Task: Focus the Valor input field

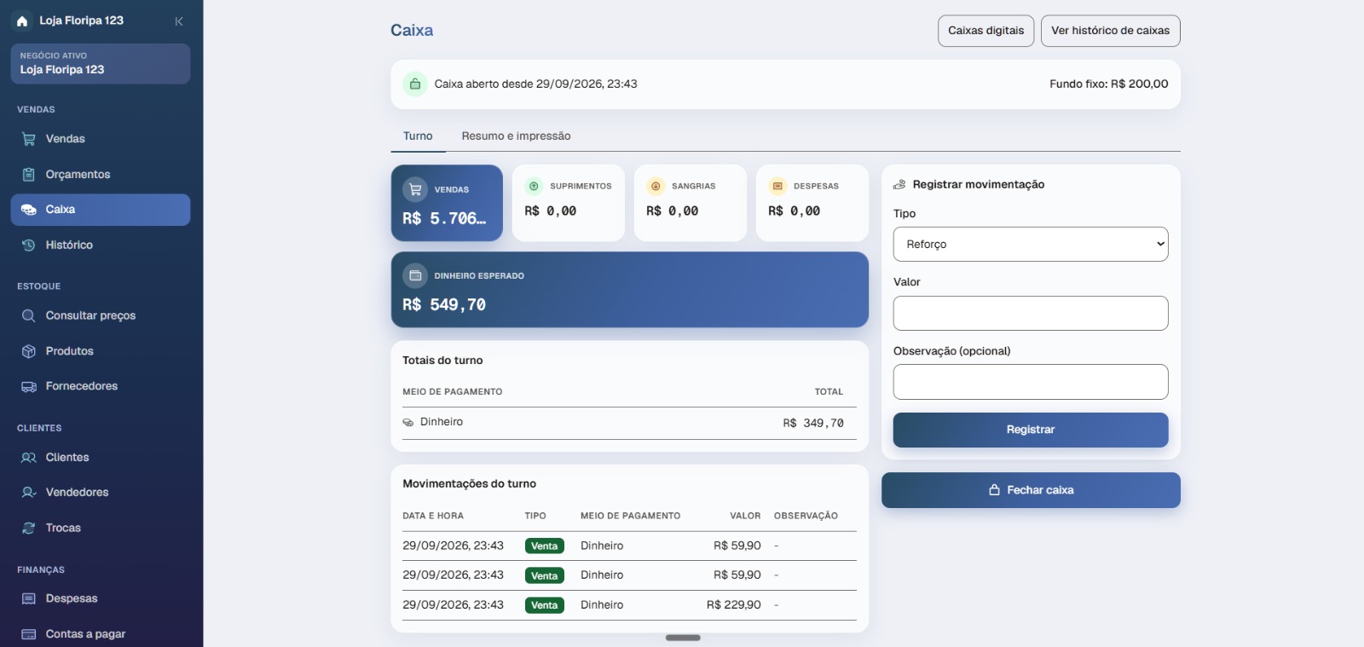Action: coord(1031,313)
